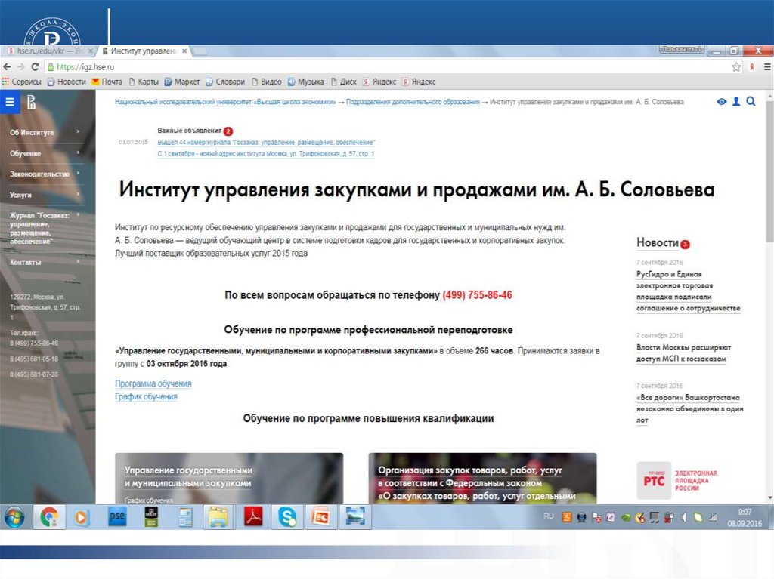Expand the "Об Институте" sidebar menu
The image size is (774, 579).
point(45,132)
